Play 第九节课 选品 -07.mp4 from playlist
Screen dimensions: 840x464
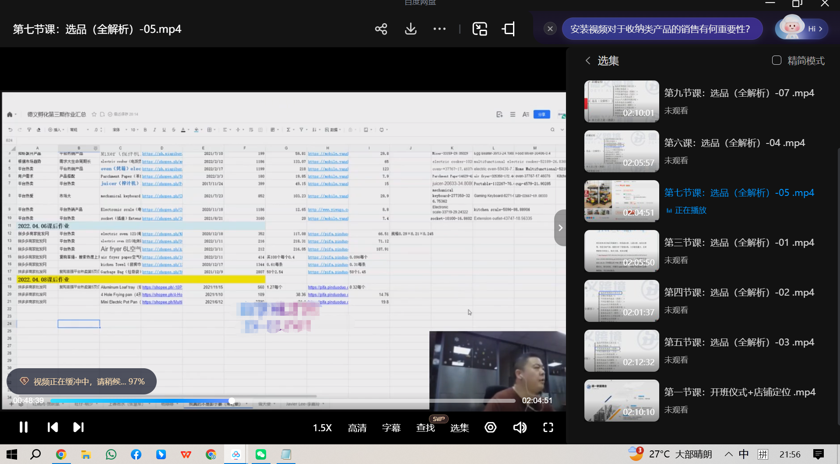click(x=739, y=93)
